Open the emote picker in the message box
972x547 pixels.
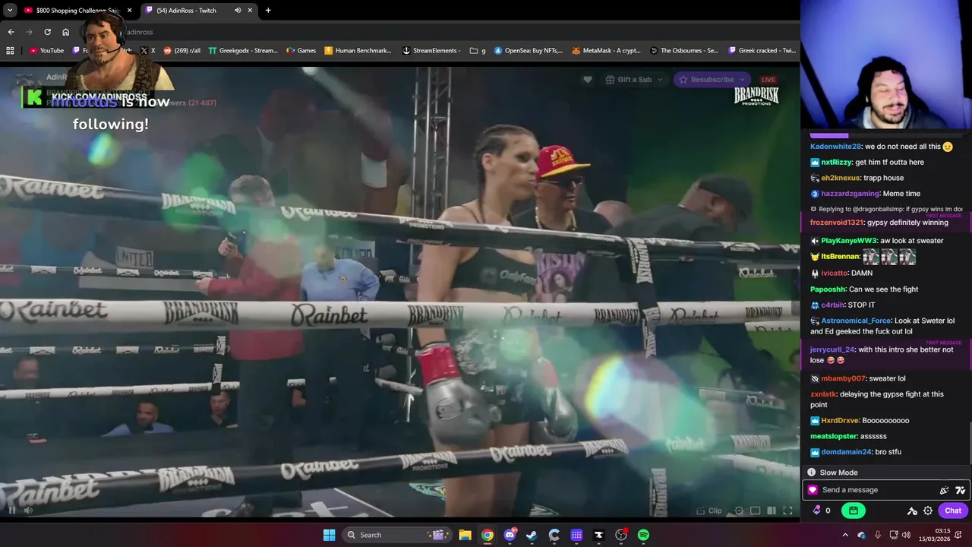tap(960, 490)
